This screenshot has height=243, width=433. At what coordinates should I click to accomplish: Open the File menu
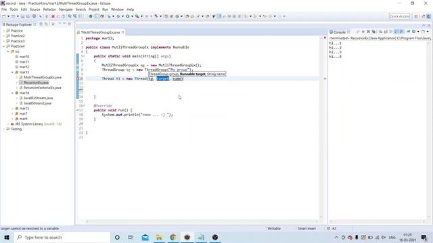point(4,9)
